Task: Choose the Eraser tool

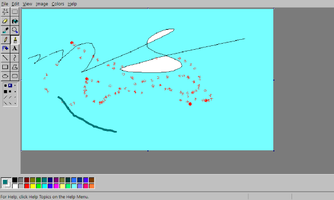Action: [x=6, y=21]
